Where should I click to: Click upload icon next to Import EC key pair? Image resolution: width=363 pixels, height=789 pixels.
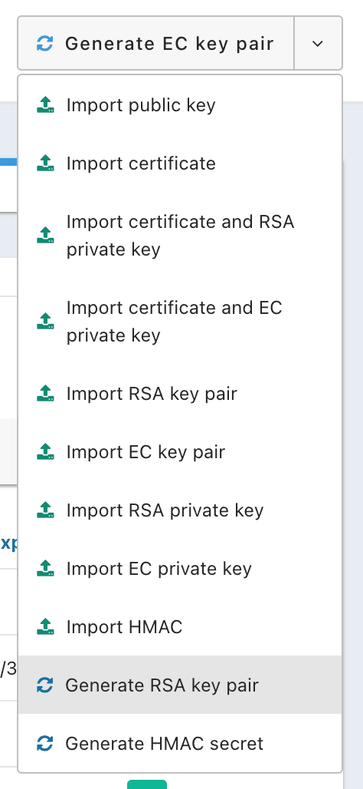coord(45,452)
